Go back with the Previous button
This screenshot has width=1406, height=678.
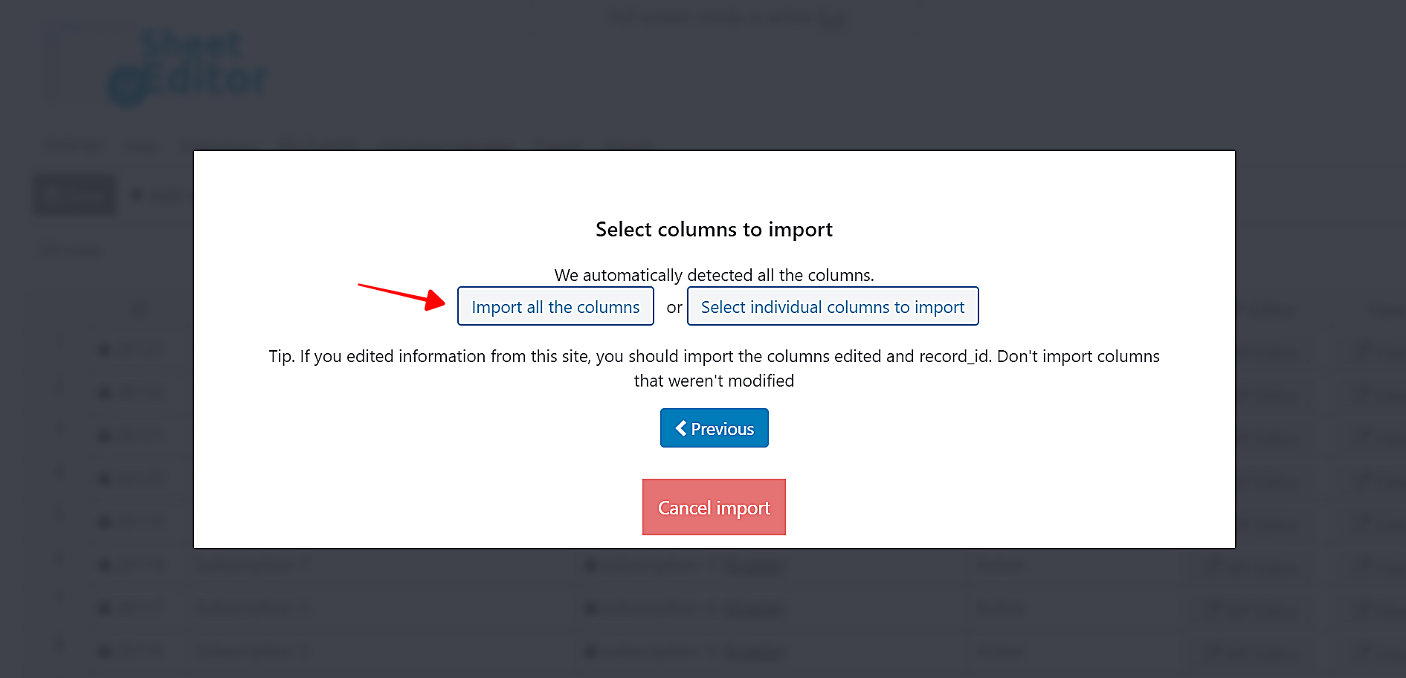(x=714, y=428)
